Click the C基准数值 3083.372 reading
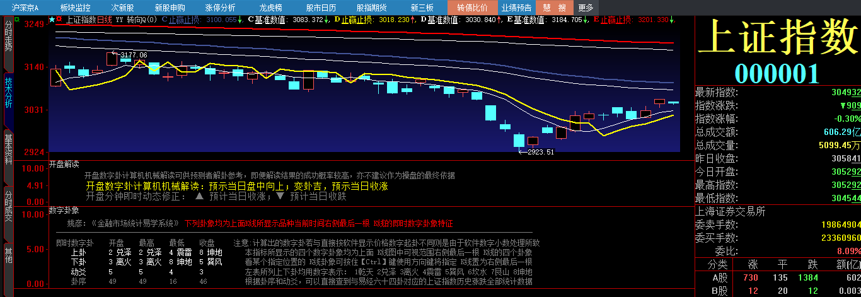Image resolution: width=861 pixels, height=297 pixels. 289,20
